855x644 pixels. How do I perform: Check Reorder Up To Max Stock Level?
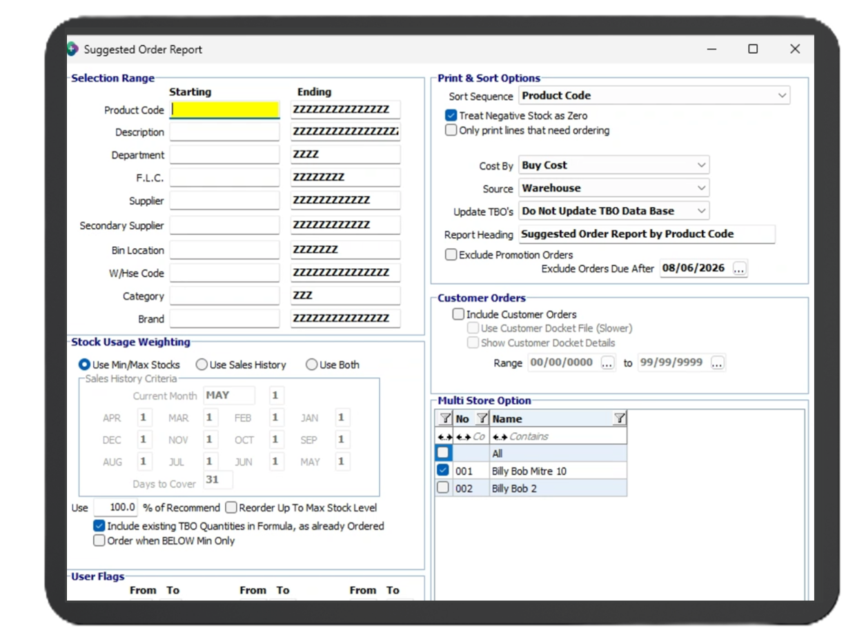coord(230,507)
